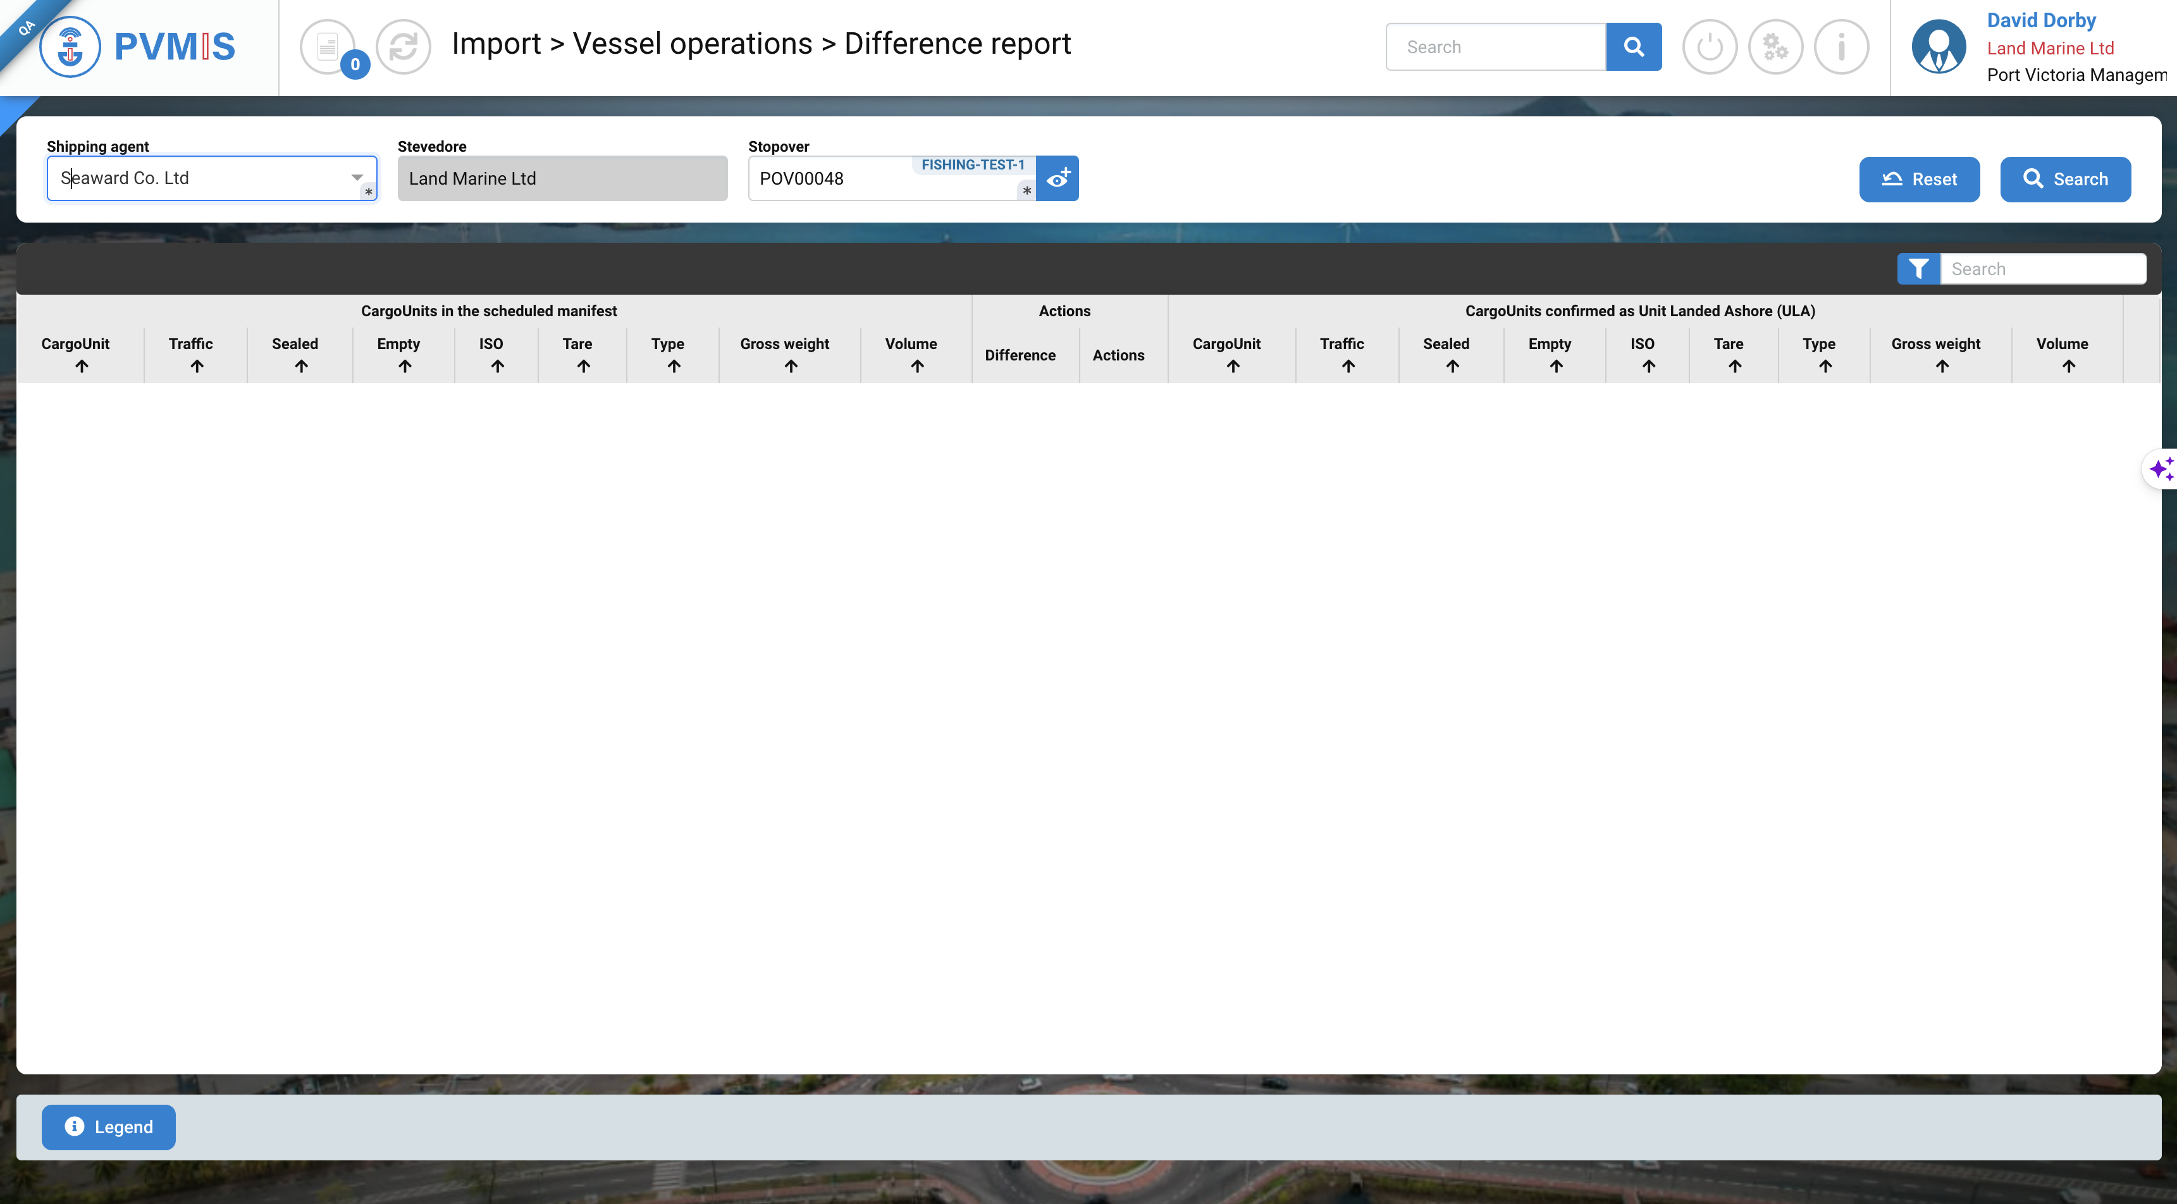Click the Reset button

1918,179
